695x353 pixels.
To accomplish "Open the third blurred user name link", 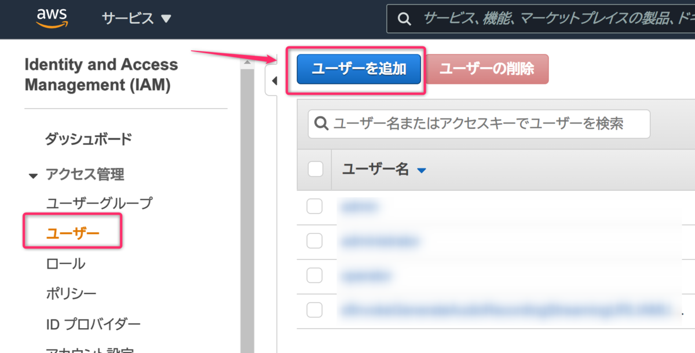I will pos(367,276).
